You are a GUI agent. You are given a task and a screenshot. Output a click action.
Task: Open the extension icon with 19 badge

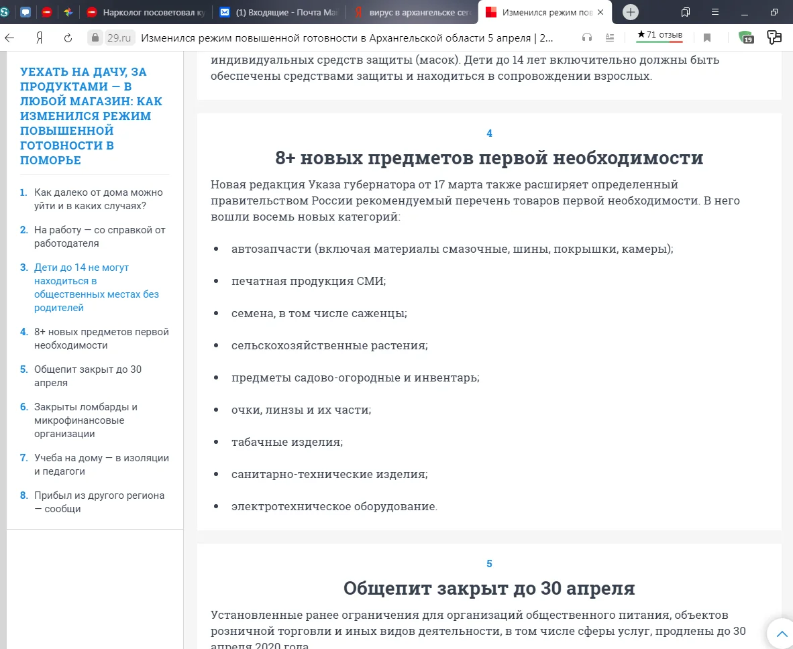click(x=746, y=38)
